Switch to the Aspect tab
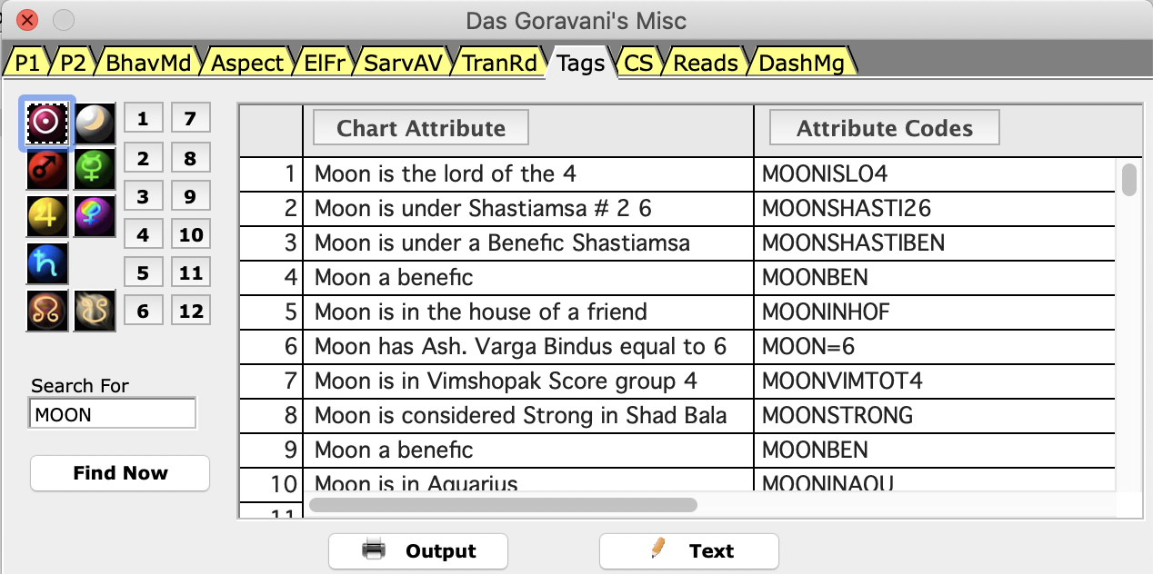1153x574 pixels. [247, 63]
